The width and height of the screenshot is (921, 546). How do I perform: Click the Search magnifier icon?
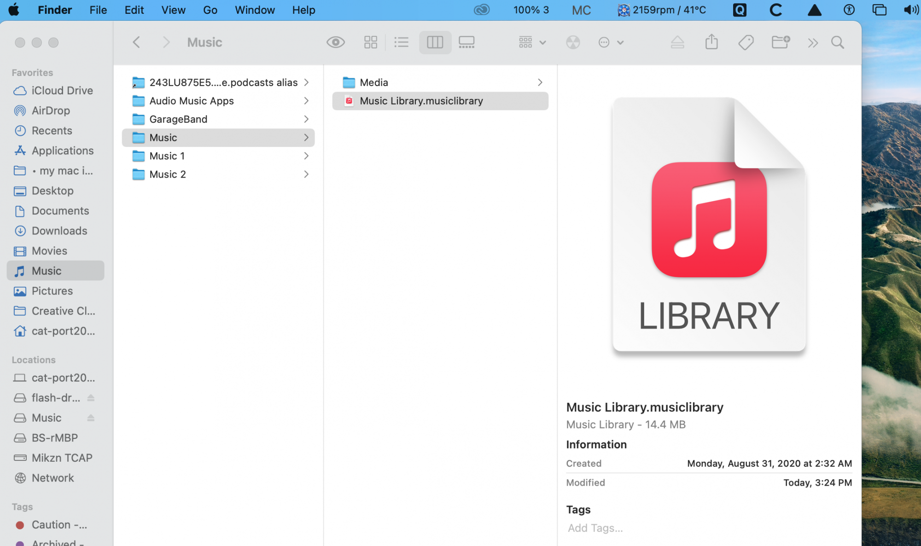click(838, 42)
